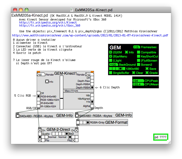Toggle right On checkbox of GEM-2-Direct

(x=76, y=130)
